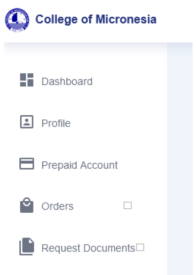Select the Prepaid Account menu label
This screenshot has width=196, height=275.
[80, 165]
